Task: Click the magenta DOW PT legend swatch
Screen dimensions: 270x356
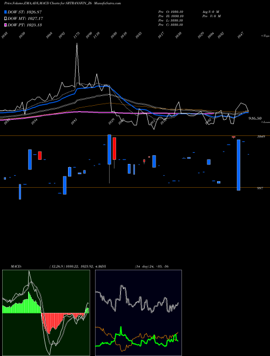Action: [6, 25]
